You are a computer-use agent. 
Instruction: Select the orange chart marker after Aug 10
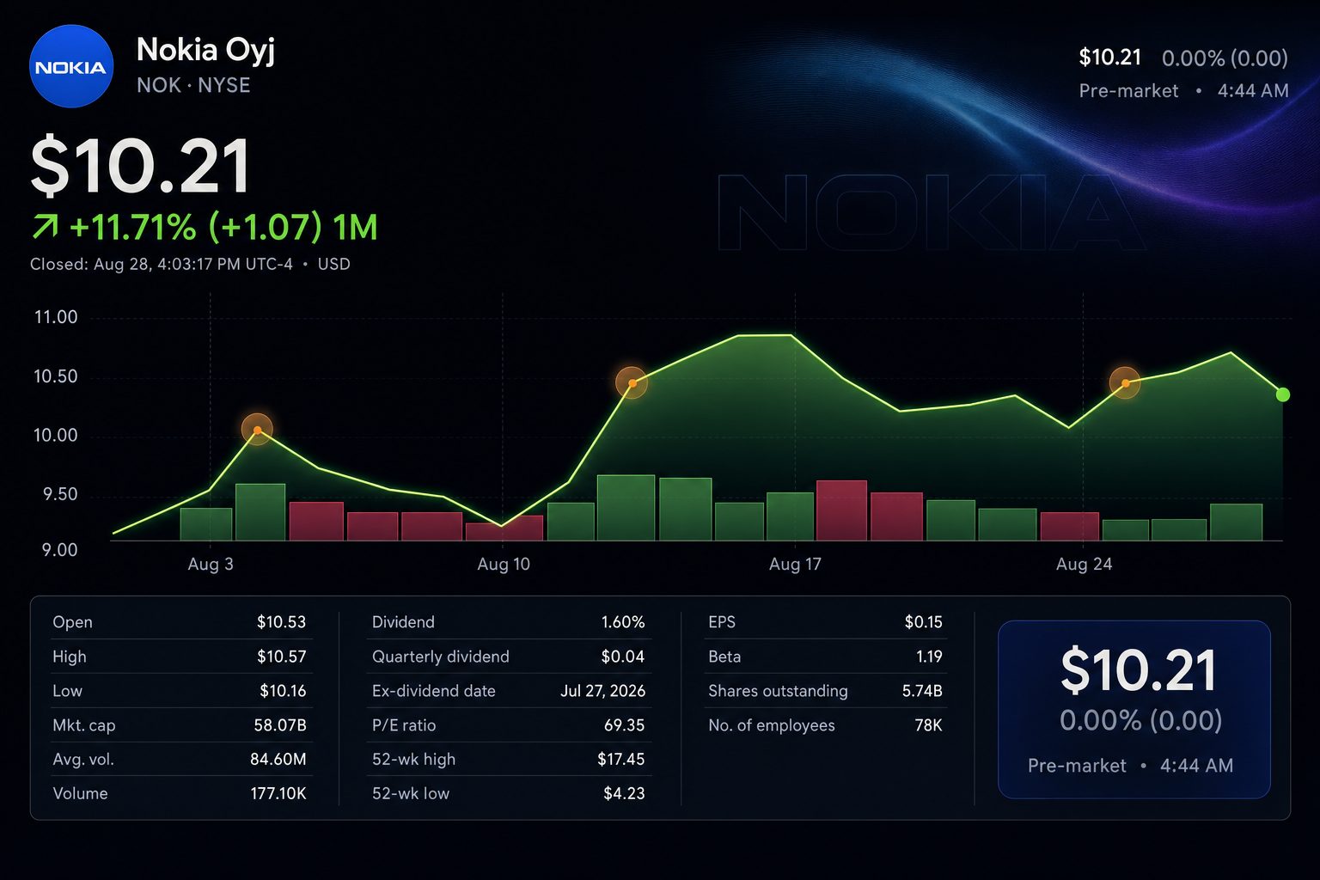tap(632, 382)
